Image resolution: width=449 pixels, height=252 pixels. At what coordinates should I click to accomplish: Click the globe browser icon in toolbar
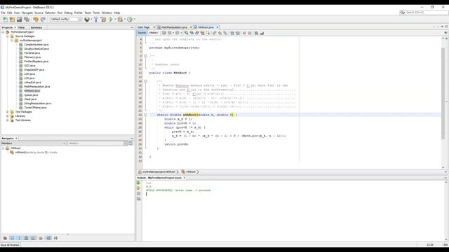(x=87, y=20)
